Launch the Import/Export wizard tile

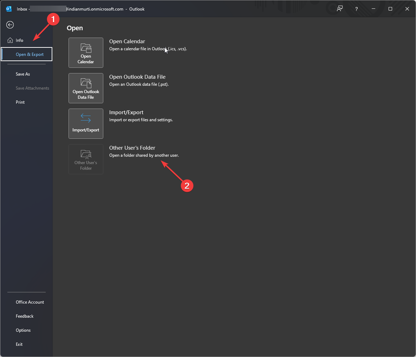(86, 124)
